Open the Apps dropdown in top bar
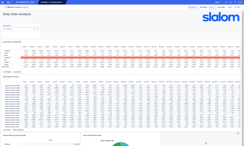244x146 pixels. point(9,2)
